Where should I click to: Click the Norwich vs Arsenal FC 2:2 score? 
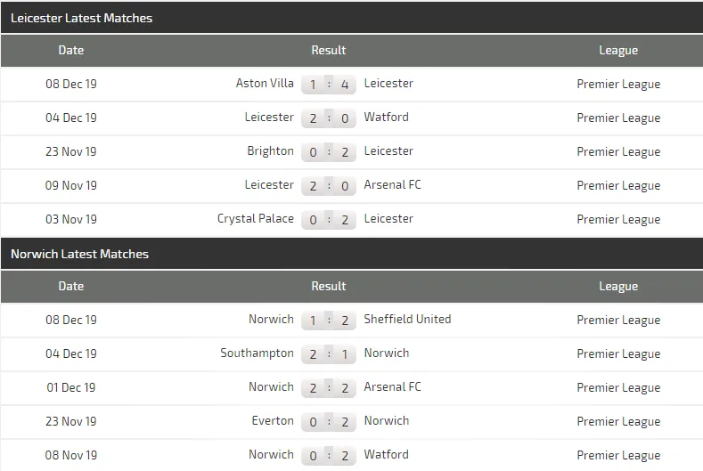pos(329,388)
